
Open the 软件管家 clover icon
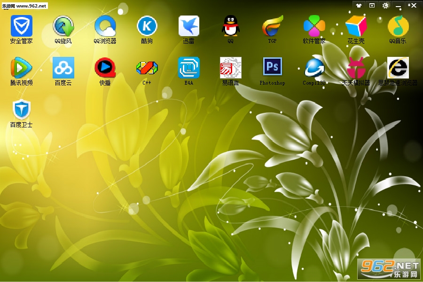(314, 26)
